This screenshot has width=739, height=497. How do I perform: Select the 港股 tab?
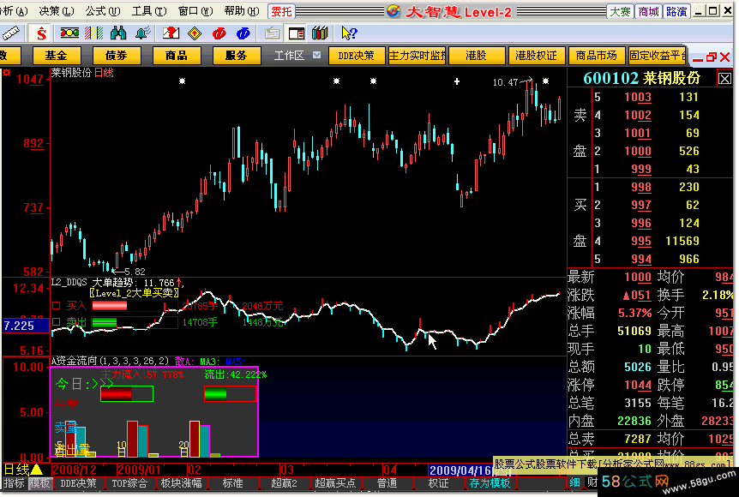[477, 56]
